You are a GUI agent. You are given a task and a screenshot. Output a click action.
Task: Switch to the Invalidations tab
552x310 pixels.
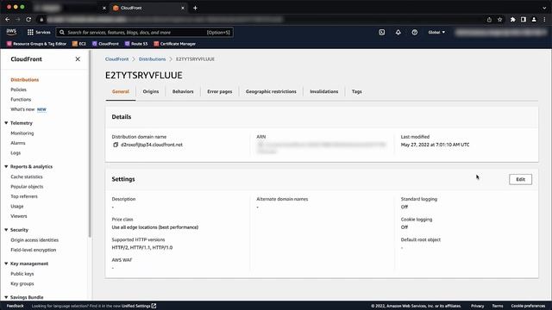click(324, 91)
